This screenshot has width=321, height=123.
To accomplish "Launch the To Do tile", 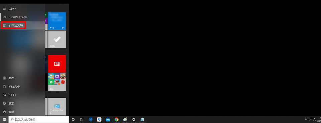I will 57,39.
